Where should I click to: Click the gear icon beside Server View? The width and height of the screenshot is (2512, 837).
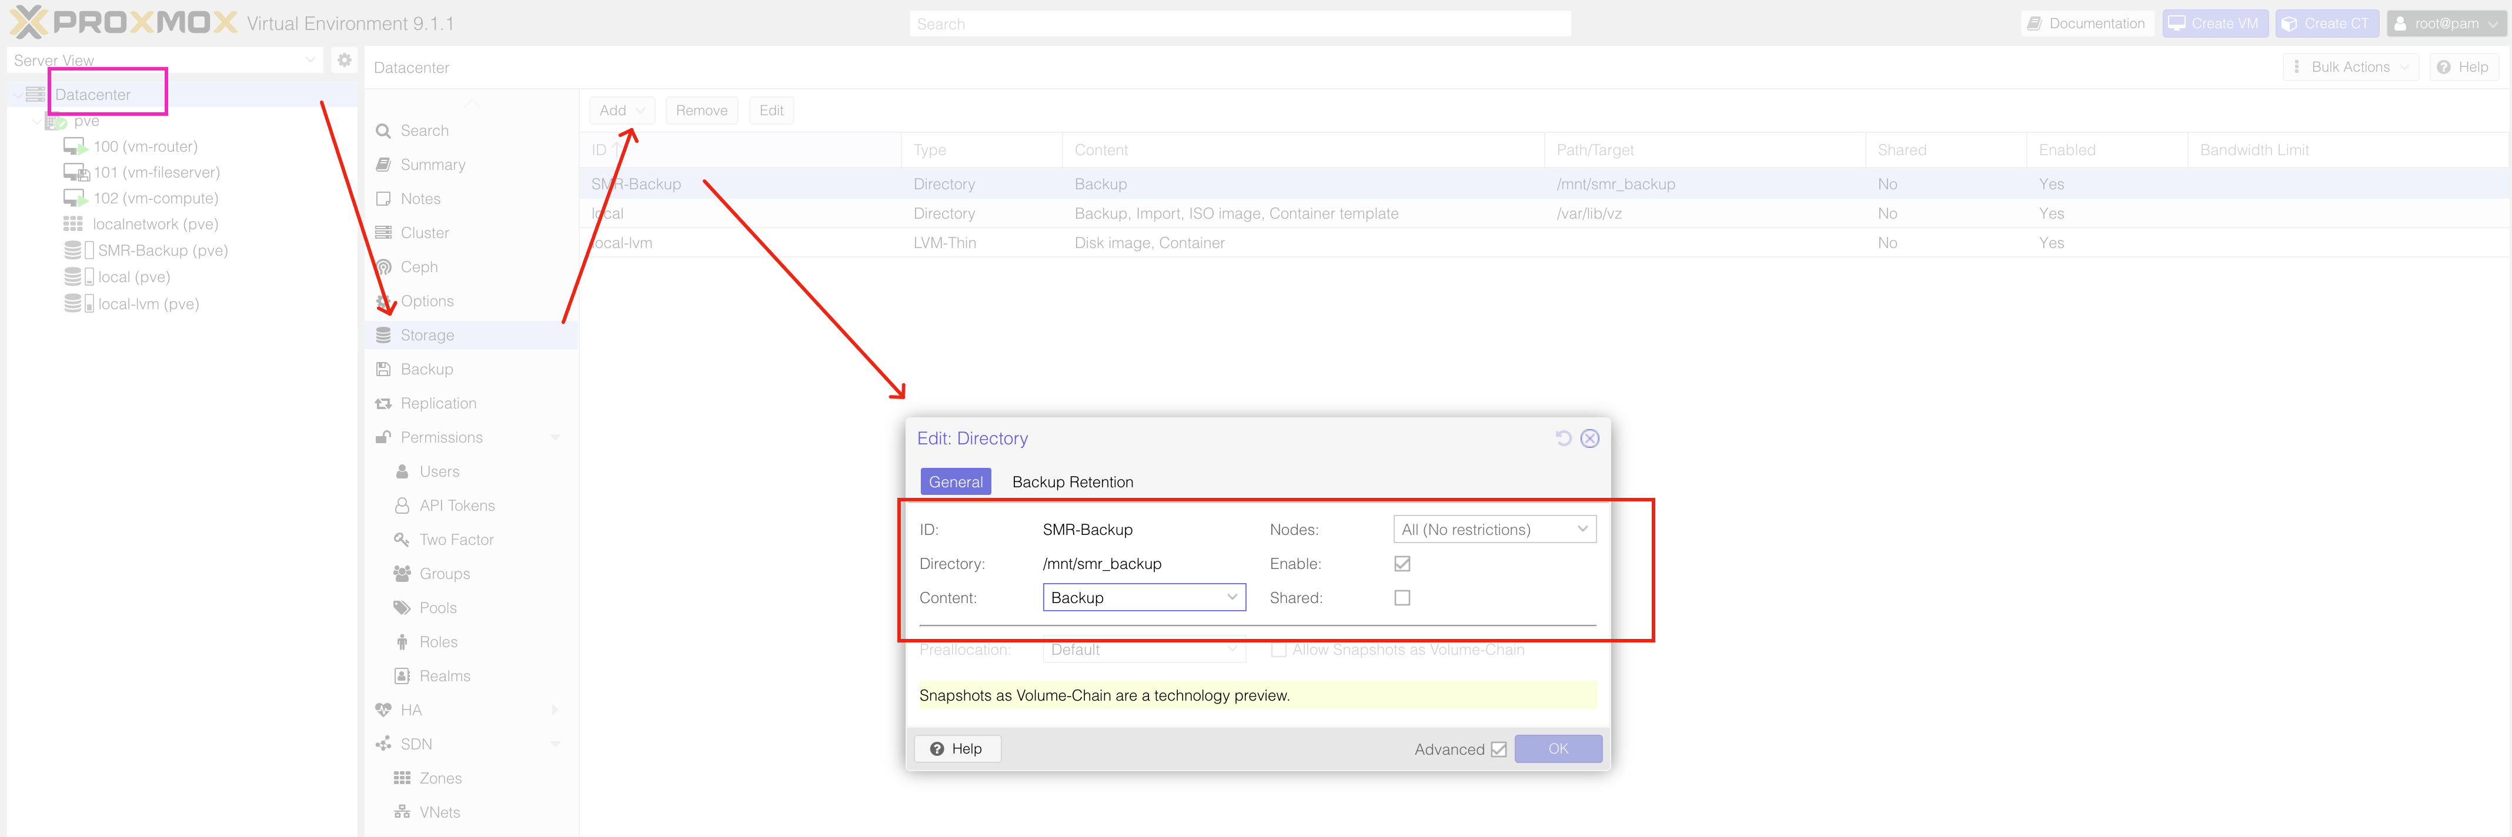(x=344, y=61)
